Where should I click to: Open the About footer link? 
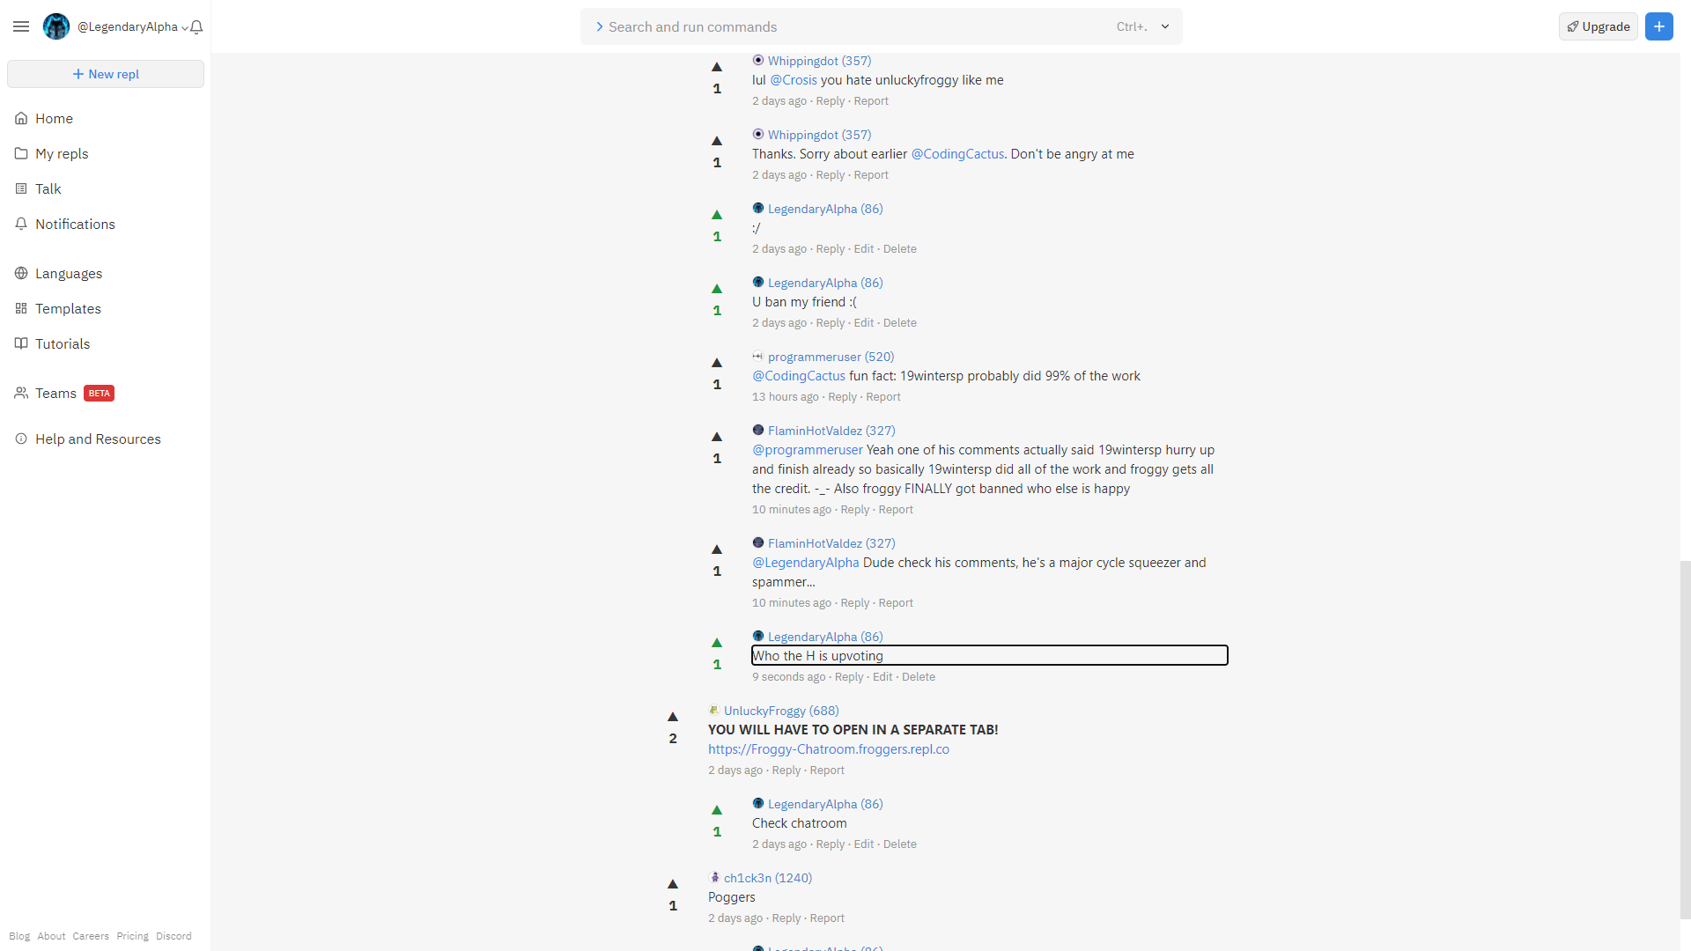(x=51, y=936)
